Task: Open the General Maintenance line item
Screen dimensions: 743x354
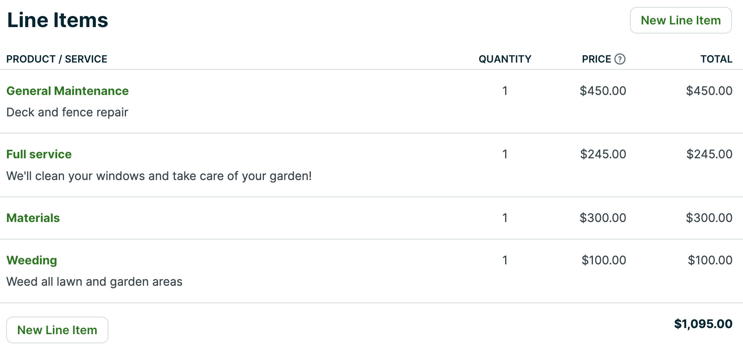Action: [x=68, y=91]
